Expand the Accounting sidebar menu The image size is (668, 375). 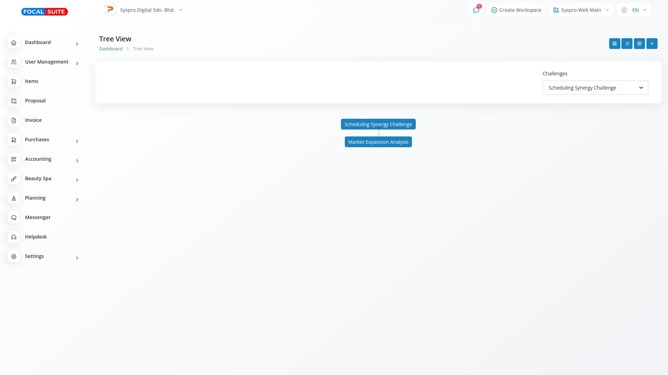[x=38, y=159]
